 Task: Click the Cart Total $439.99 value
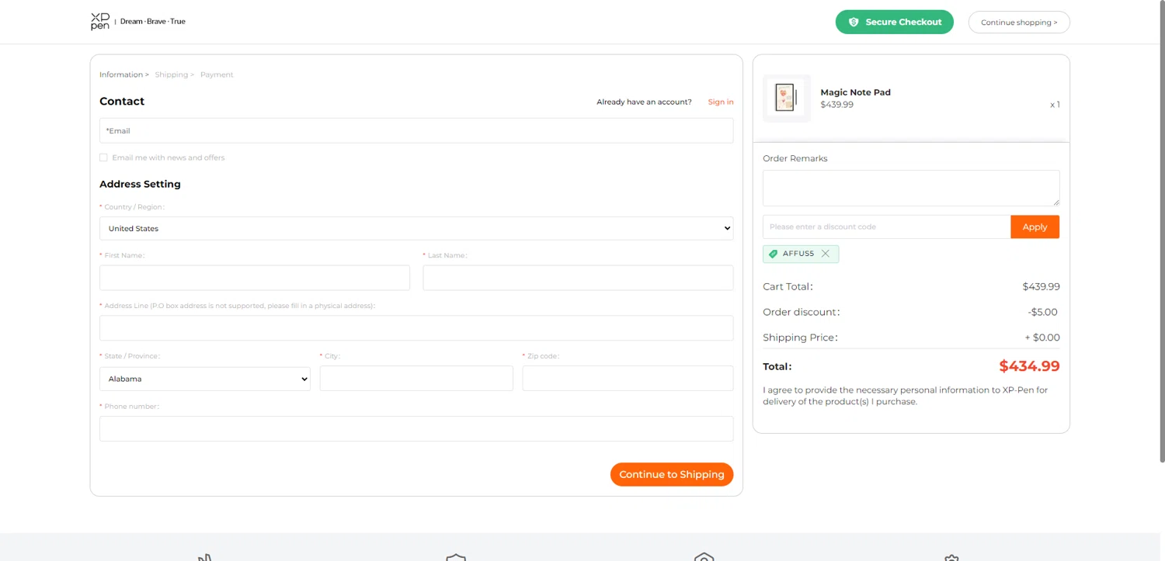click(x=1041, y=286)
